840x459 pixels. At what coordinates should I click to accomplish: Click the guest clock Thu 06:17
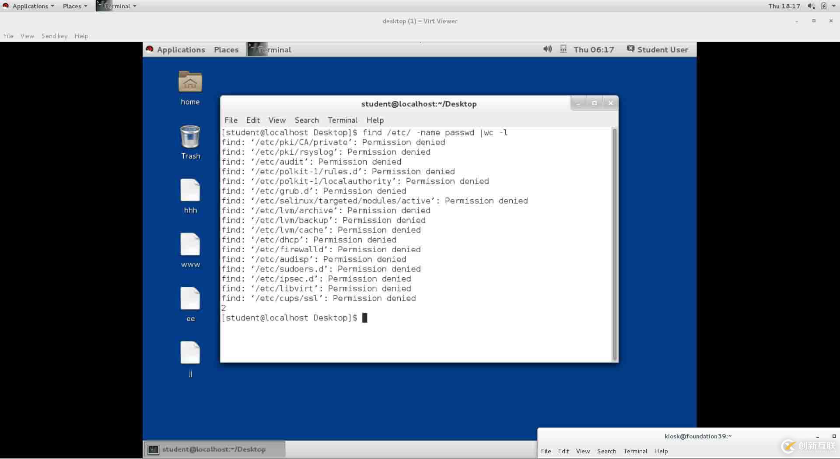593,49
